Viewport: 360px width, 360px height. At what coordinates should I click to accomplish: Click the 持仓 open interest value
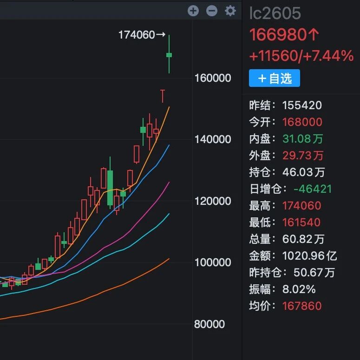[x=303, y=172]
